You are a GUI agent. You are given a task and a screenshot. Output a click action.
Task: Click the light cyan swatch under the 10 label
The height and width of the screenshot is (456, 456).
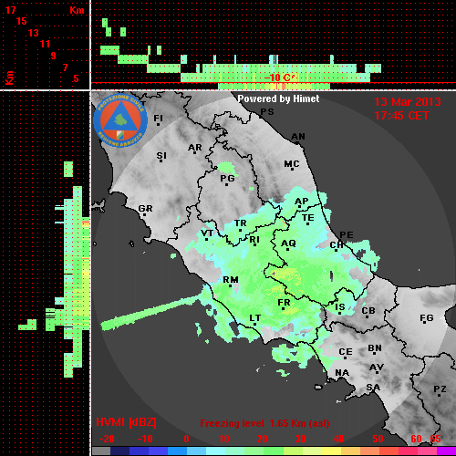point(215,451)
